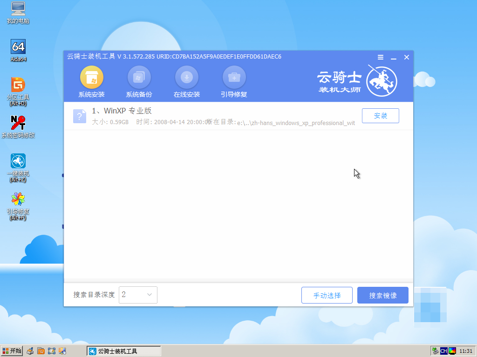Image resolution: width=477 pixels, height=357 pixels.
Task: Select the 引导修复 tab
Action: [x=234, y=82]
